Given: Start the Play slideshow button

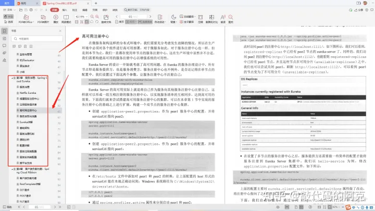Looking at the screenshot, I should [56, 19].
